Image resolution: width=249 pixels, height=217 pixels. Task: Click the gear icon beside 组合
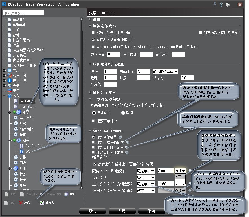[x=16, y=163]
